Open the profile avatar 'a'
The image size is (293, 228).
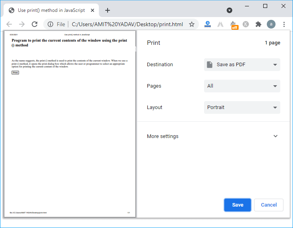click(271, 24)
